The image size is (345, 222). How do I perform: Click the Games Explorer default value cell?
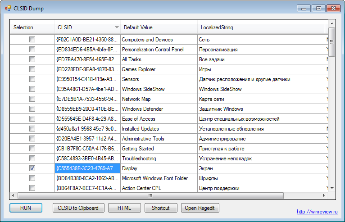click(159, 69)
